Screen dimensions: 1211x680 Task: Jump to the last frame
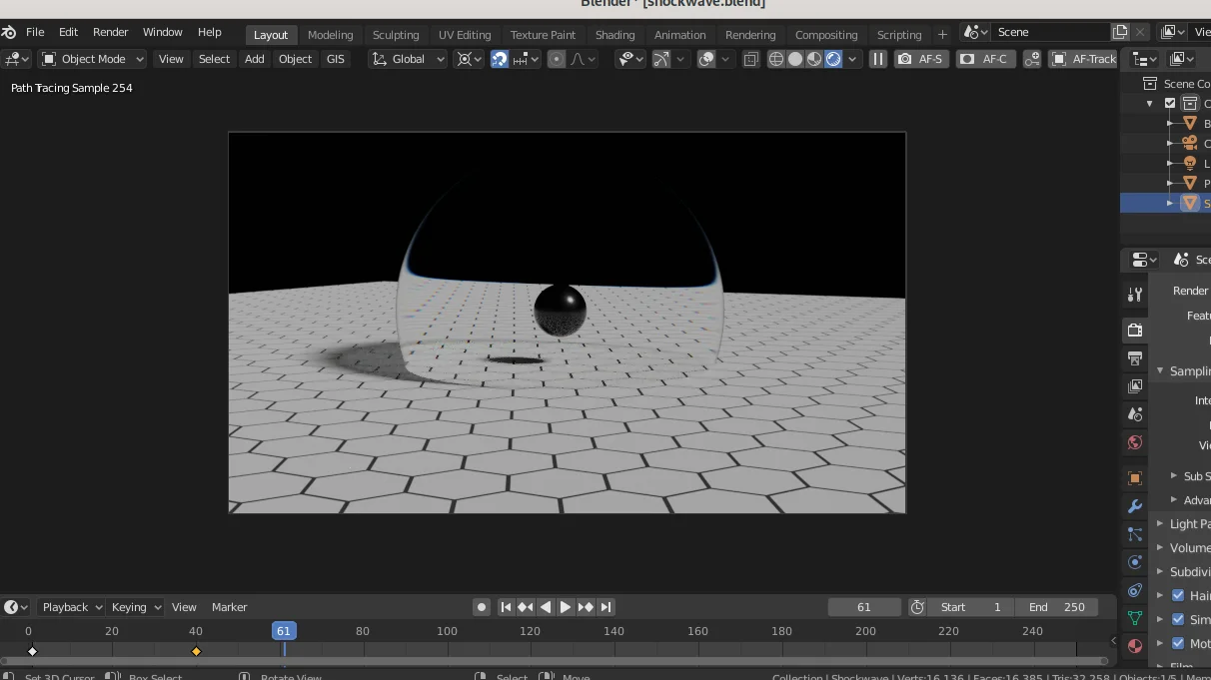pyautogui.click(x=605, y=607)
